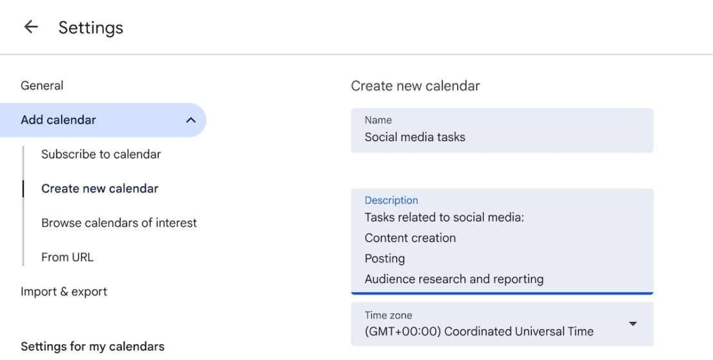Click the Create new calendar form heading
This screenshot has height=360, width=713.
pos(415,86)
